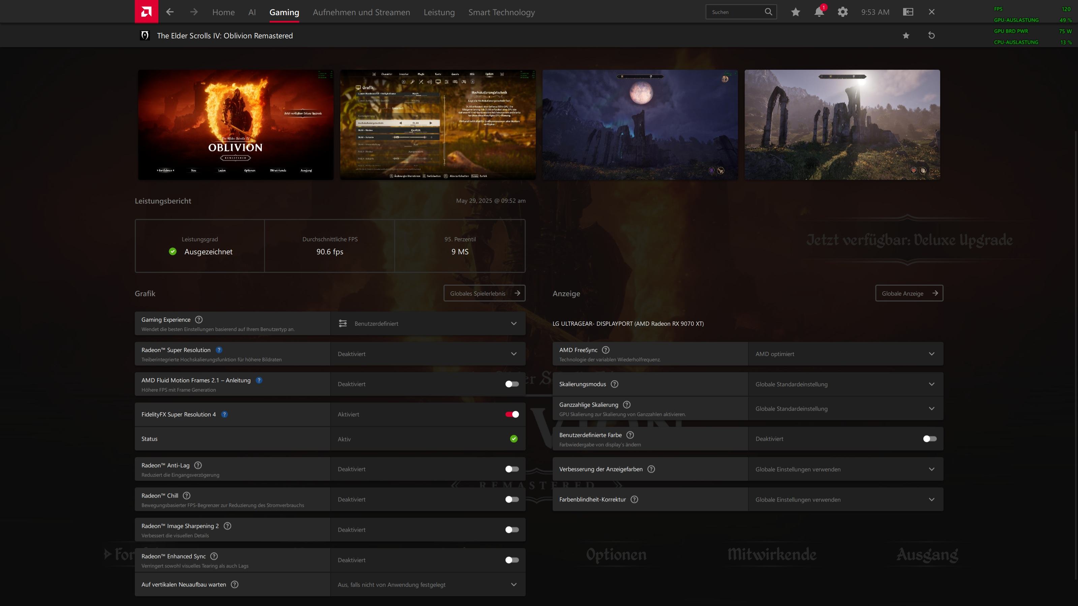
Task: Go back with the left arrow icon
Action: pos(170,12)
